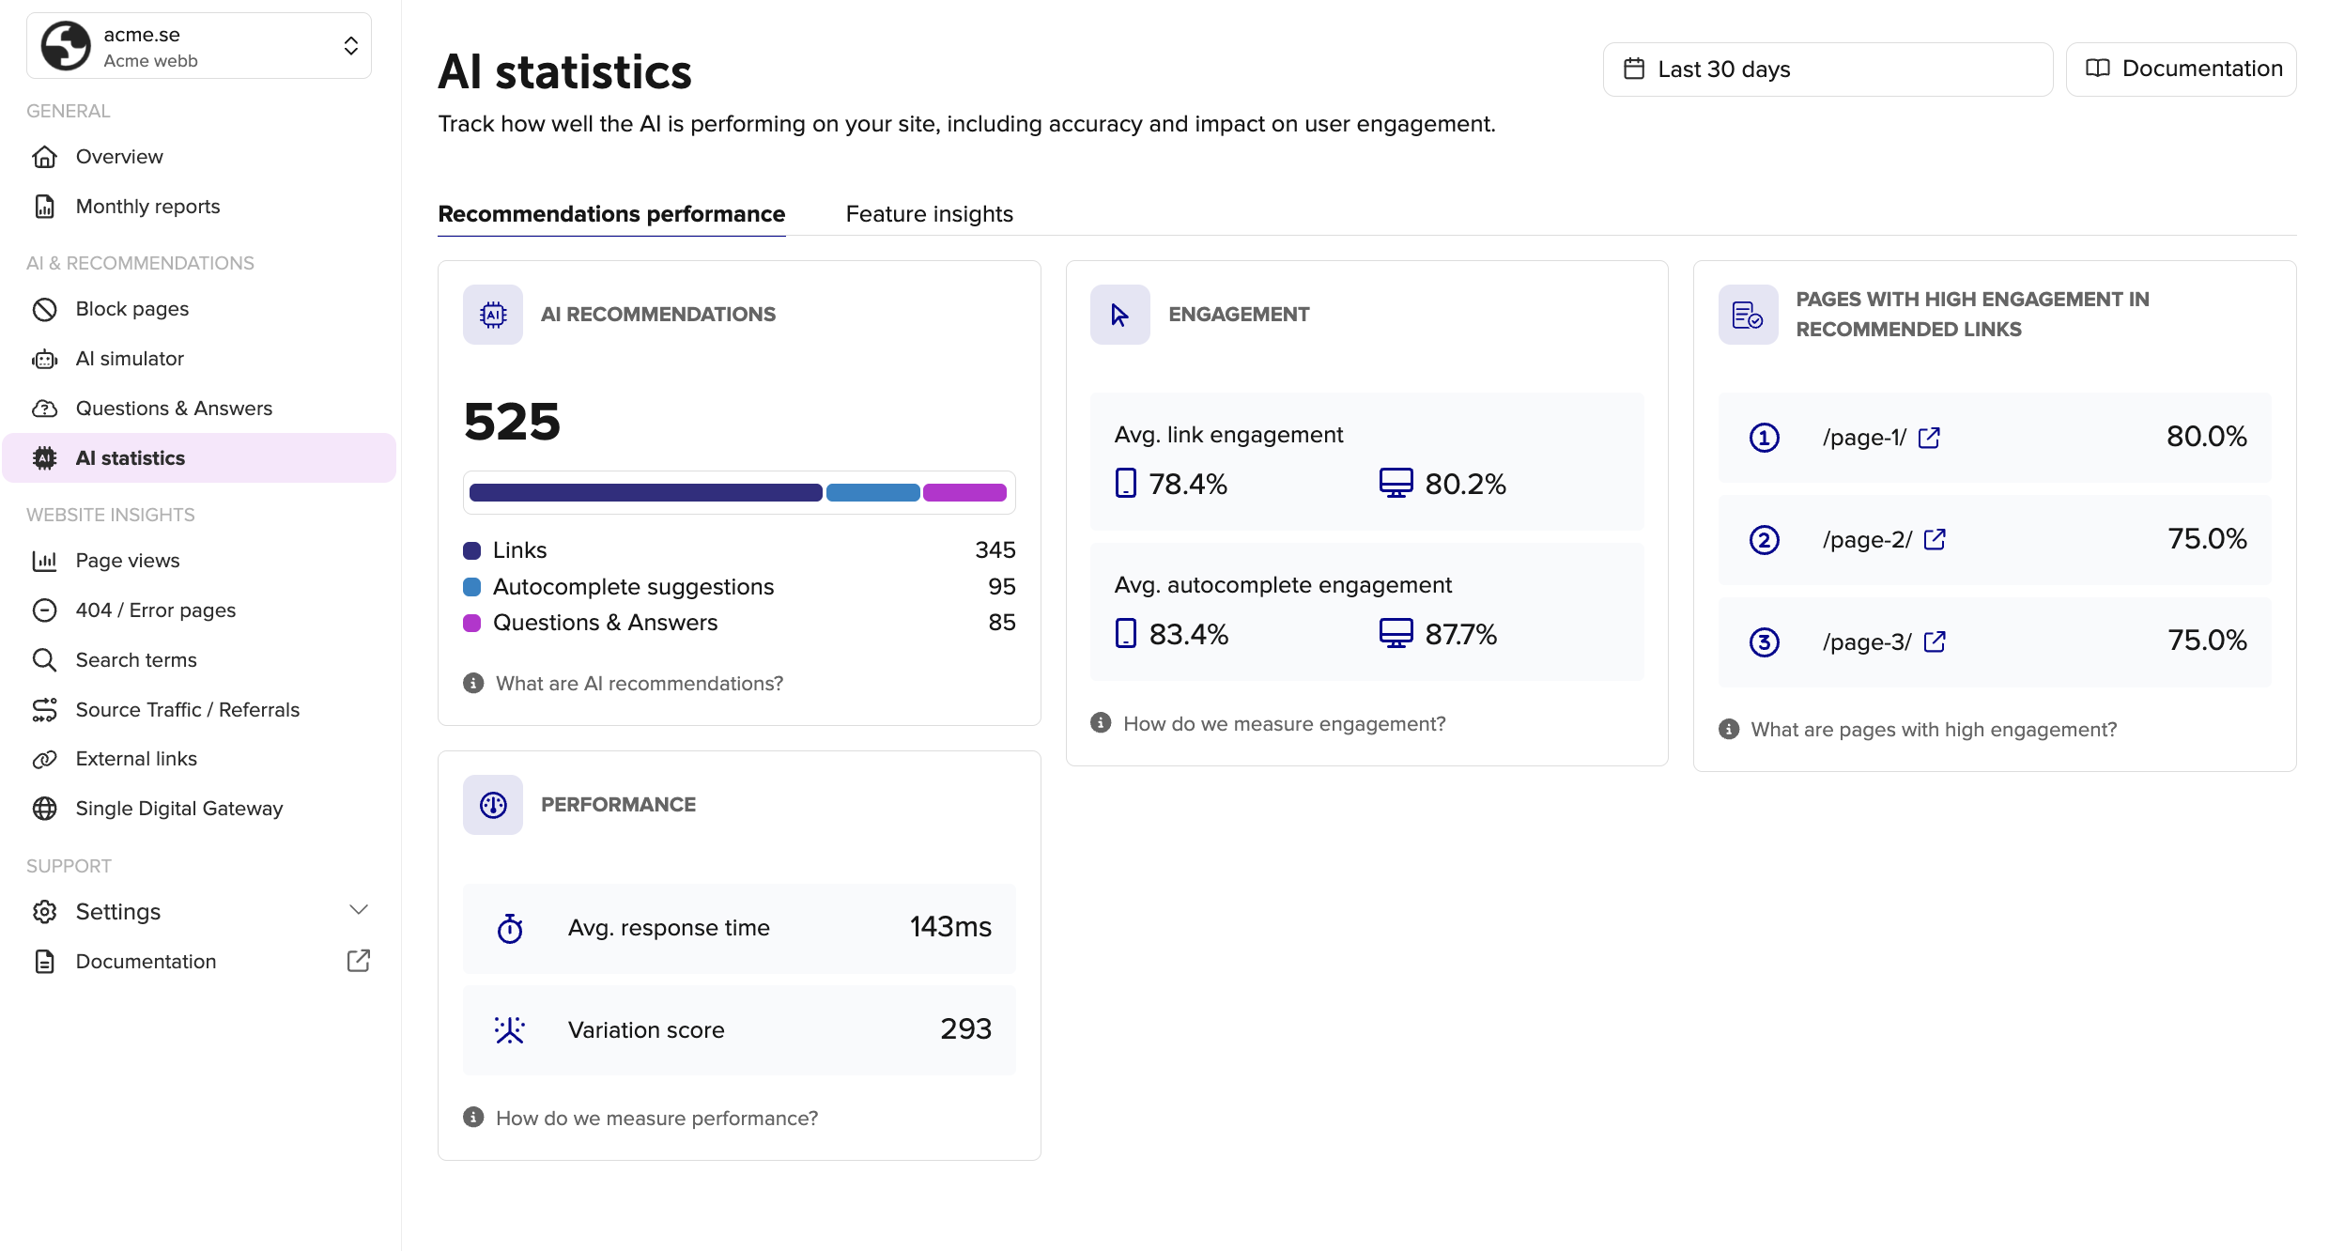Expand the Settings menu chevron
The width and height of the screenshot is (2329, 1251).
(359, 910)
